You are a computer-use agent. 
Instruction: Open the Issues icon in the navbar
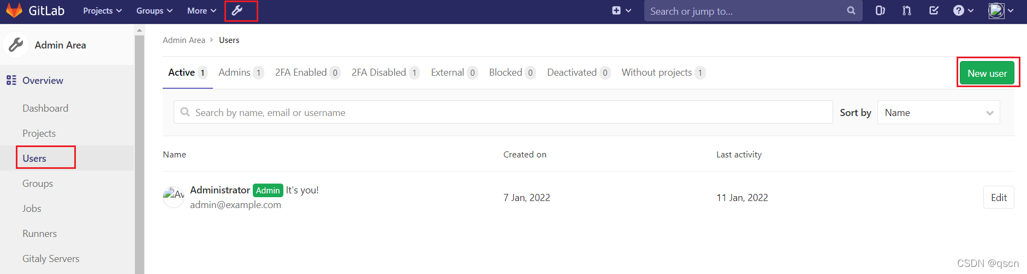coord(880,10)
